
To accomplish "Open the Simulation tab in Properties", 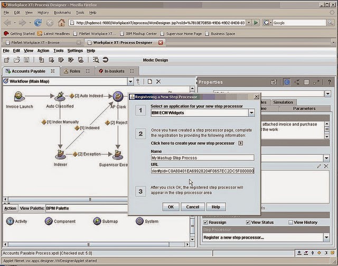I will pos(283,102).
